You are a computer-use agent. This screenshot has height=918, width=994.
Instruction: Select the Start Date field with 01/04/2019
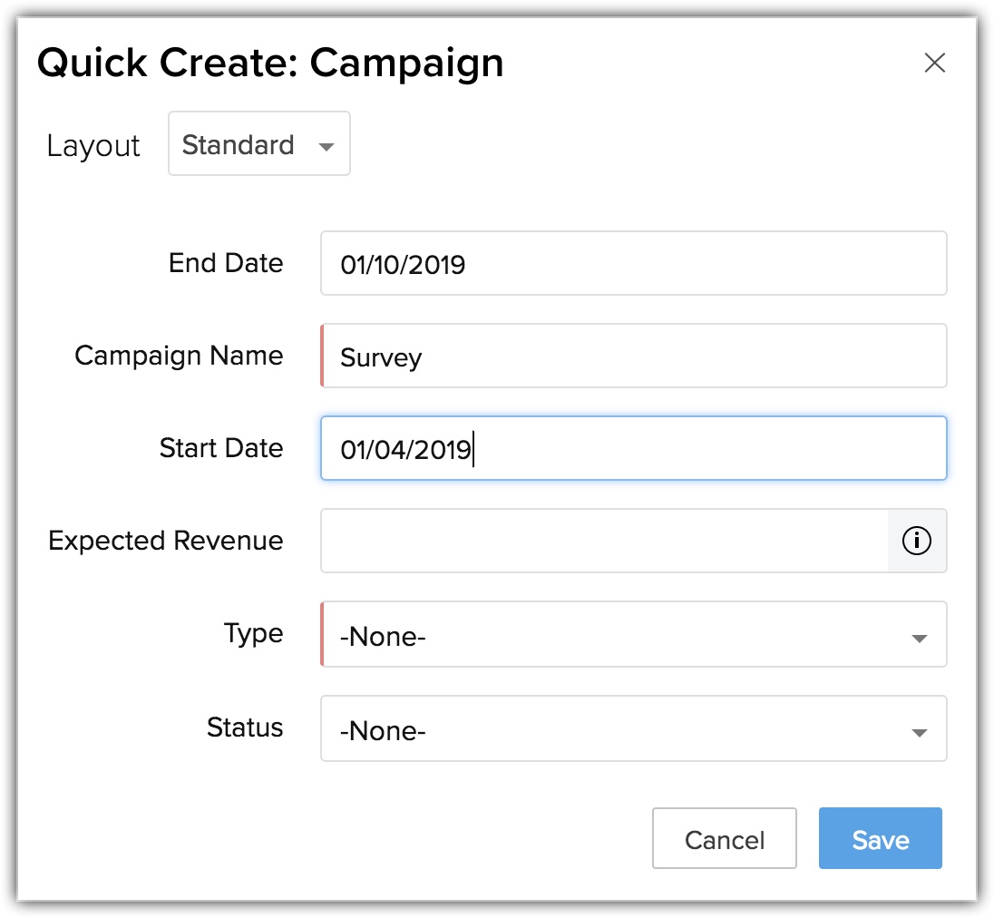tap(633, 449)
